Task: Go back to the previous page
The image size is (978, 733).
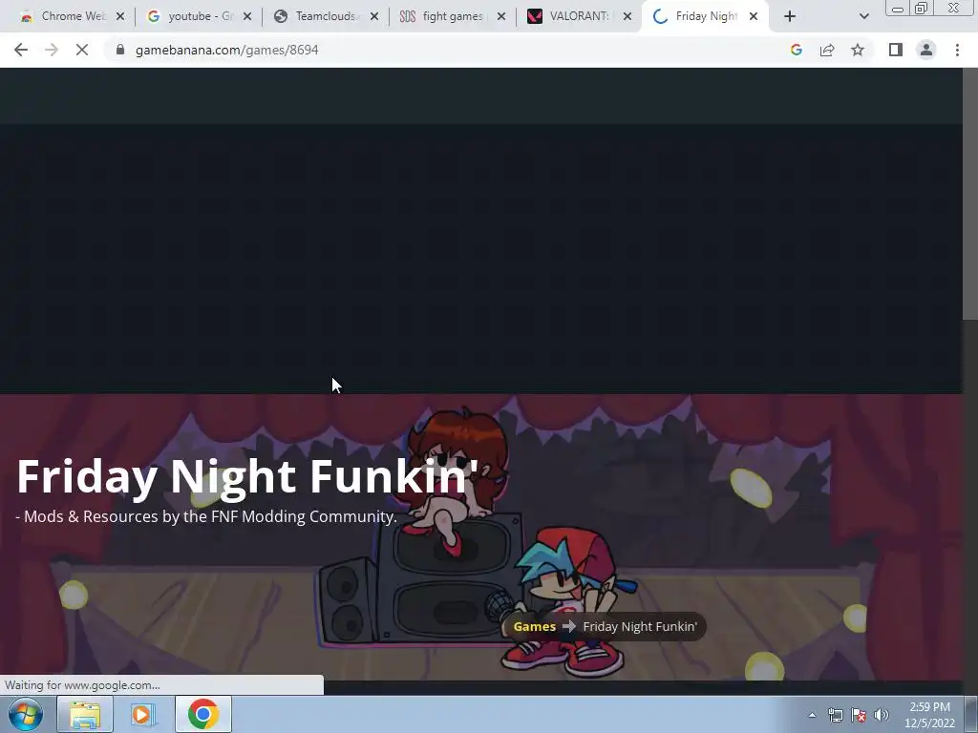Action: click(21, 50)
